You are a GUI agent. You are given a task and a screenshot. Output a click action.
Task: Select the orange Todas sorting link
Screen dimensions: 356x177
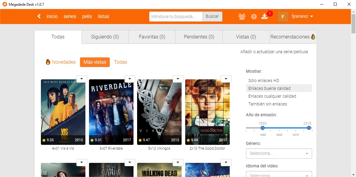click(x=121, y=62)
